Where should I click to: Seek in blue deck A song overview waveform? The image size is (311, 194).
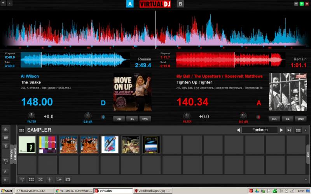tap(75, 60)
